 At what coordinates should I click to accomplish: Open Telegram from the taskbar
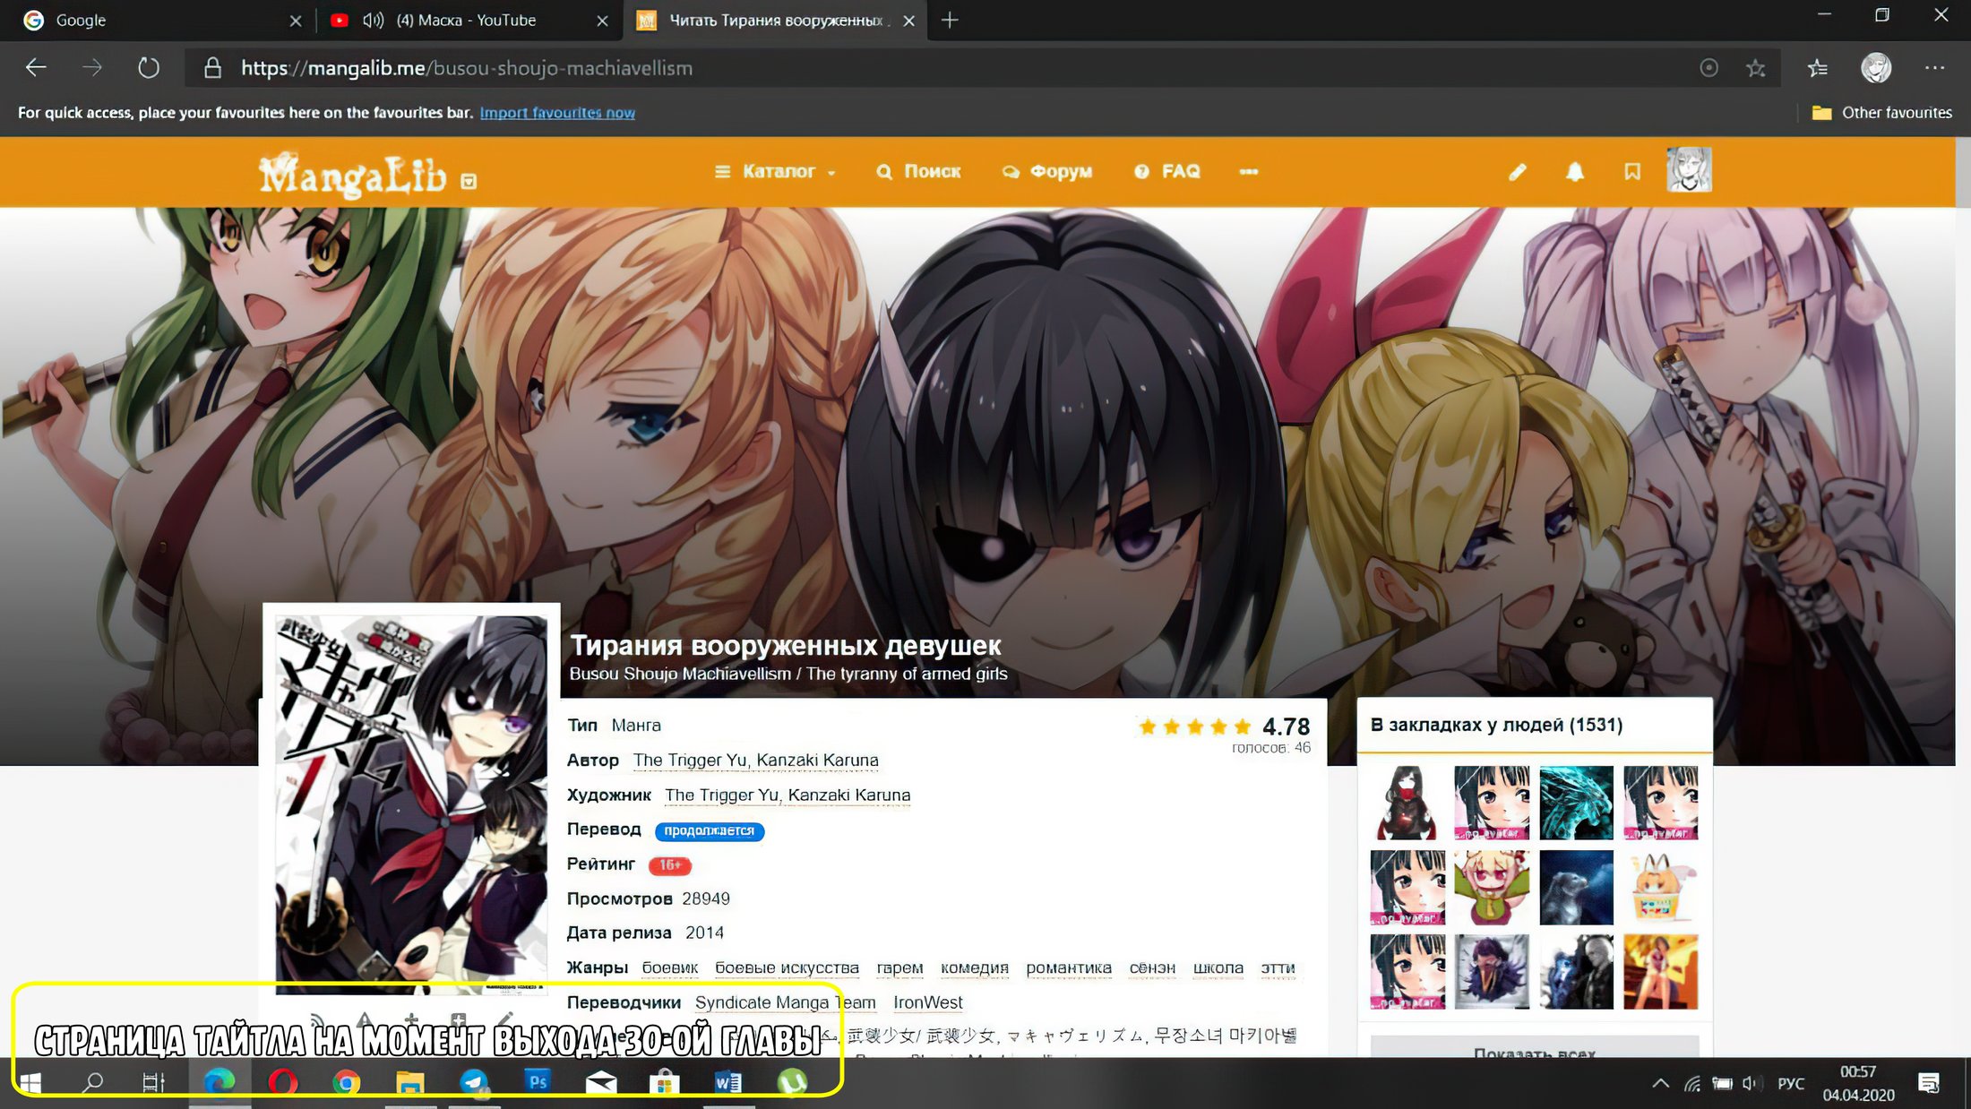tap(474, 1083)
